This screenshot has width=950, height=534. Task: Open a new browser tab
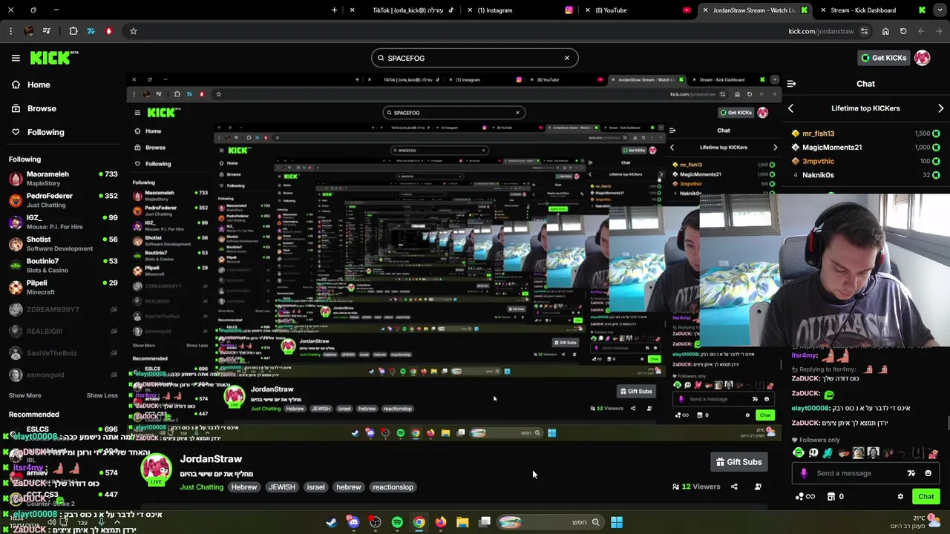tap(334, 10)
